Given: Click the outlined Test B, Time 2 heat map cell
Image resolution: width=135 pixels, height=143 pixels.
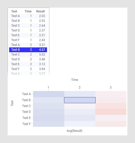Looking at the screenshot, I should point(80,100).
